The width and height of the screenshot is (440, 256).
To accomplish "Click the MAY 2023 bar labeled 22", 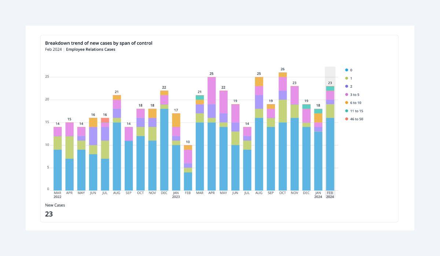I will tap(223, 140).
